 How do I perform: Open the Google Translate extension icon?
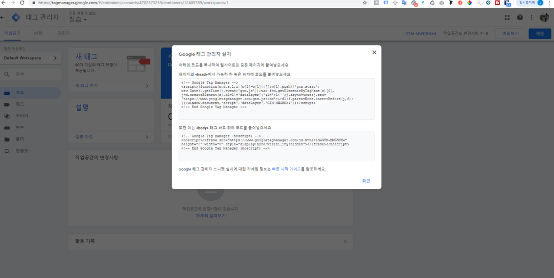pos(404,3)
